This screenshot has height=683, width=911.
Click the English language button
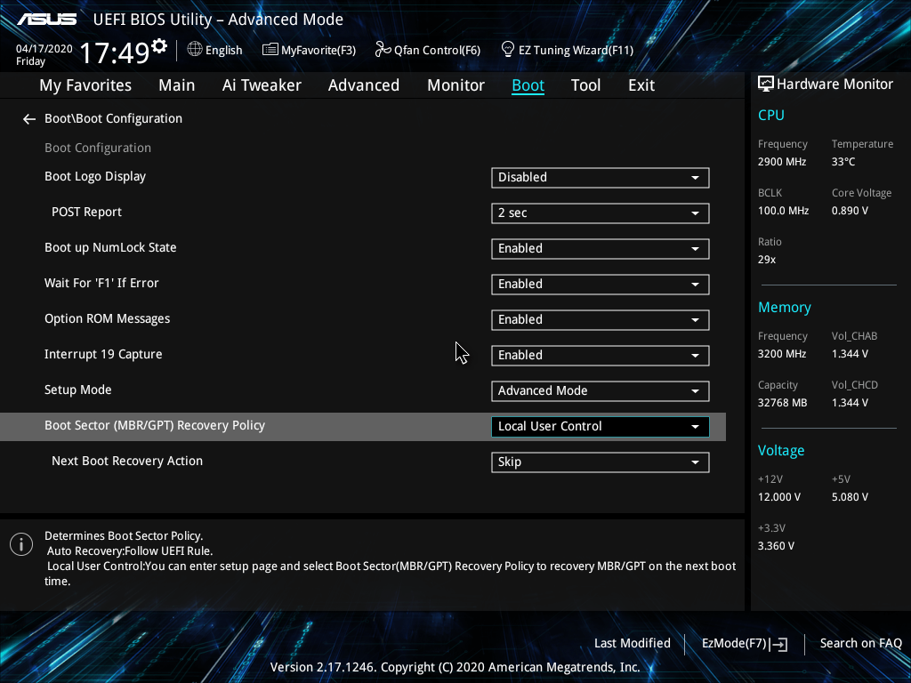click(215, 50)
